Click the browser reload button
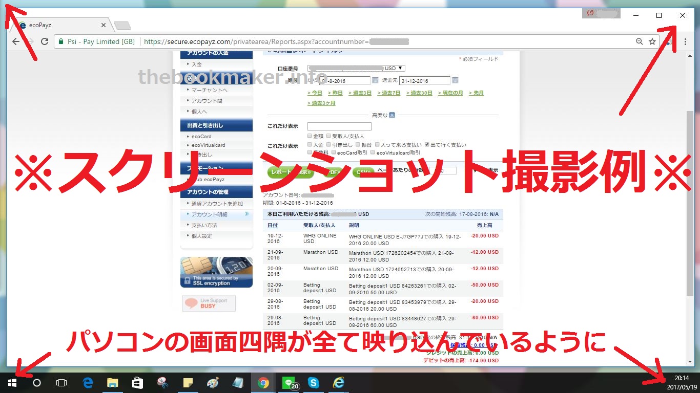This screenshot has height=393, width=700. point(45,41)
